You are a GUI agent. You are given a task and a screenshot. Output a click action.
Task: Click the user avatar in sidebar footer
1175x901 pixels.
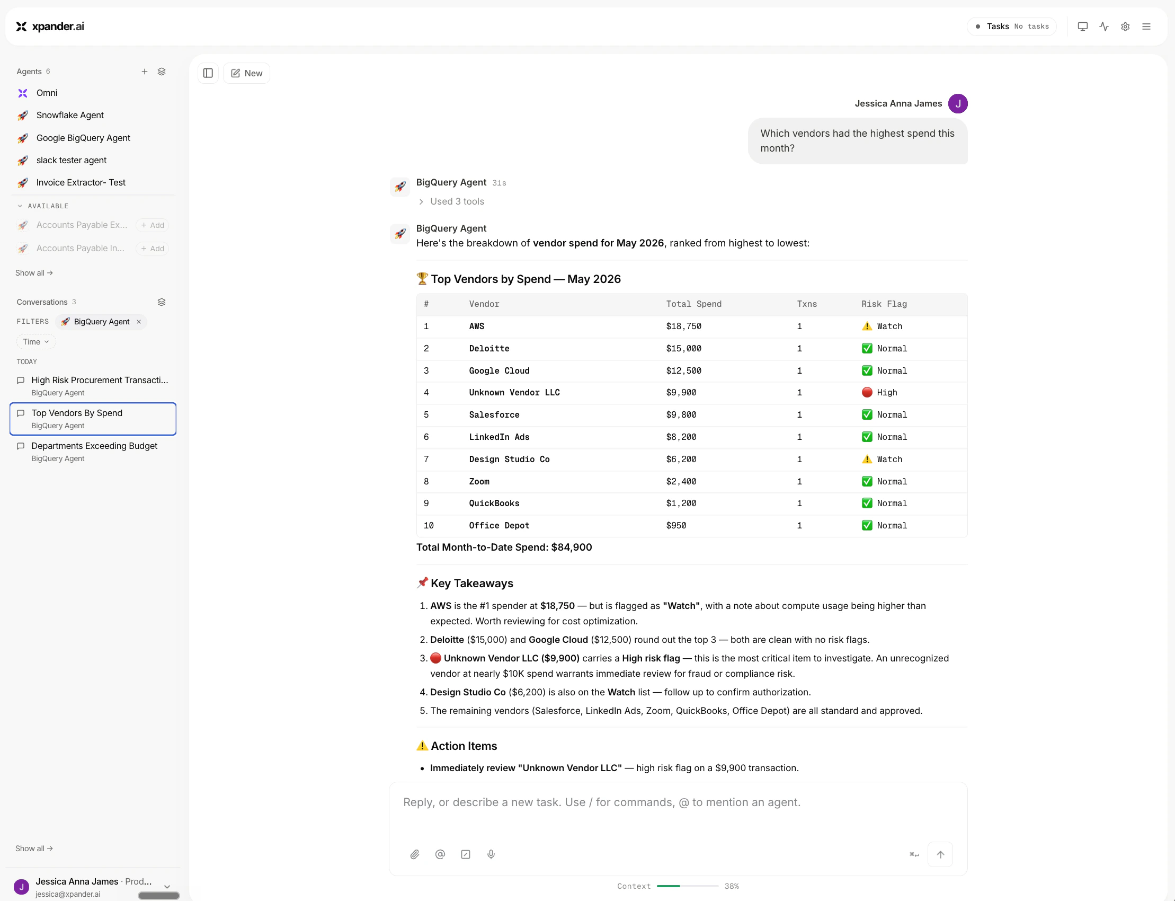(x=21, y=887)
